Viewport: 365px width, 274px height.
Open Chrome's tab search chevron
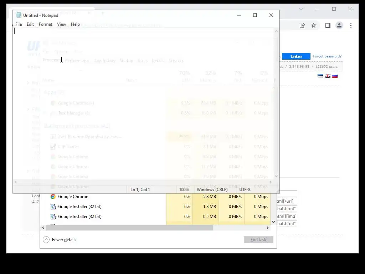point(301,9)
